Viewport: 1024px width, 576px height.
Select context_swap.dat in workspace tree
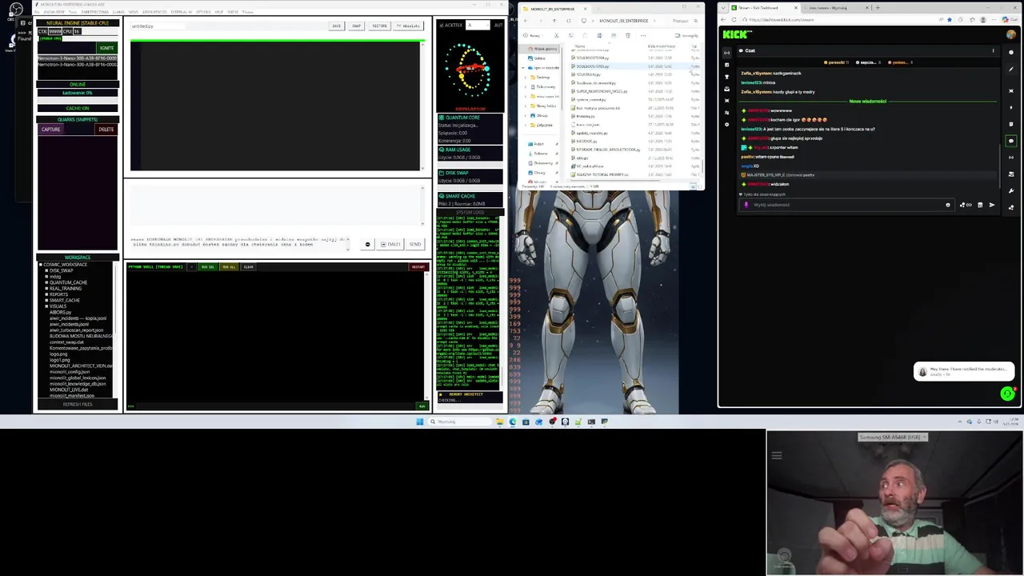pos(66,342)
